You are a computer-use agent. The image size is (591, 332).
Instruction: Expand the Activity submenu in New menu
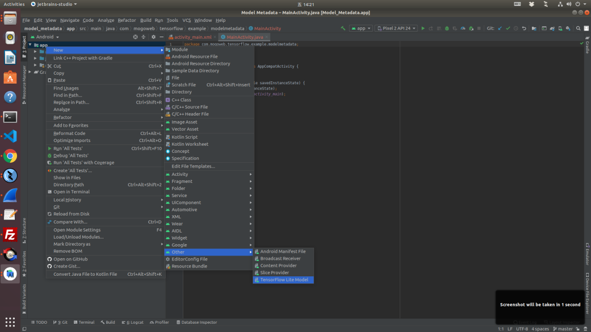[x=181, y=174]
